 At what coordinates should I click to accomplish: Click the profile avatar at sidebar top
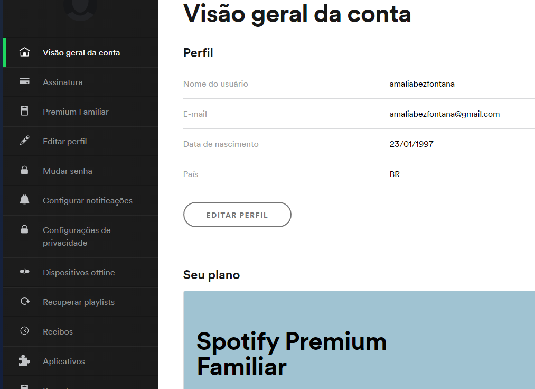coord(80,8)
